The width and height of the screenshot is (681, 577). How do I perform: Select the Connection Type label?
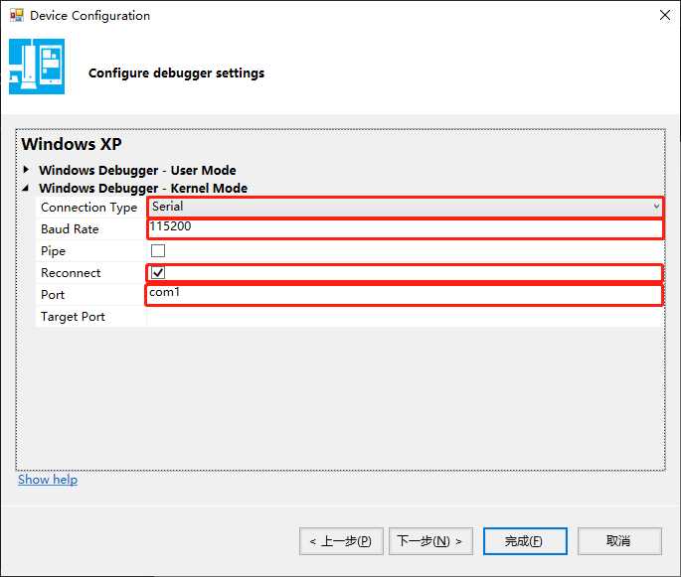(88, 208)
